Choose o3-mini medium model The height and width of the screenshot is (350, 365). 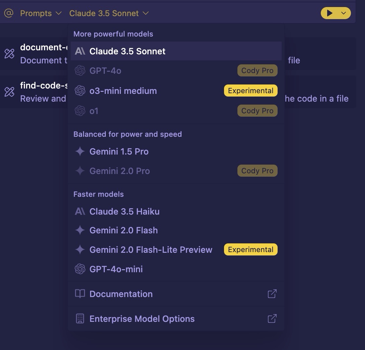pos(176,91)
